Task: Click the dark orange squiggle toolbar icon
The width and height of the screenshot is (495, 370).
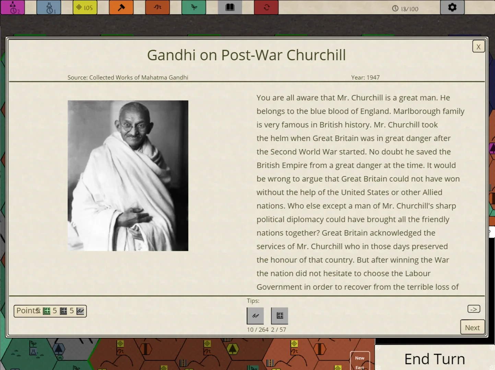Action: click(x=157, y=7)
